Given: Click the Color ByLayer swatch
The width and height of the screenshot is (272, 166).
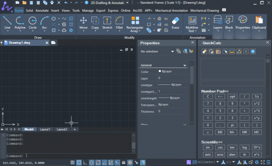Looking at the screenshot, I should coord(160,71).
